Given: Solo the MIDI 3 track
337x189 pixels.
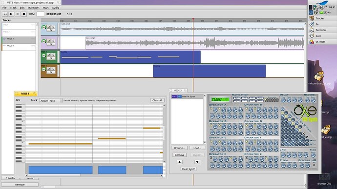Looking at the screenshot, I should coord(53,55).
